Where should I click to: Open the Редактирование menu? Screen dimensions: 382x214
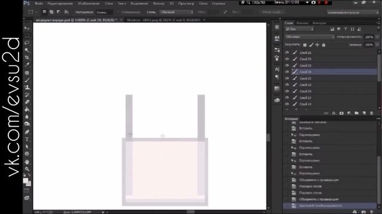pyautogui.click(x=60, y=4)
